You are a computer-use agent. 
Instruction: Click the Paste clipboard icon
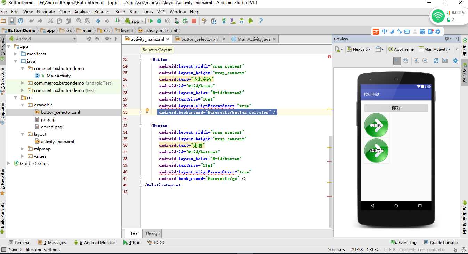tap(68, 21)
